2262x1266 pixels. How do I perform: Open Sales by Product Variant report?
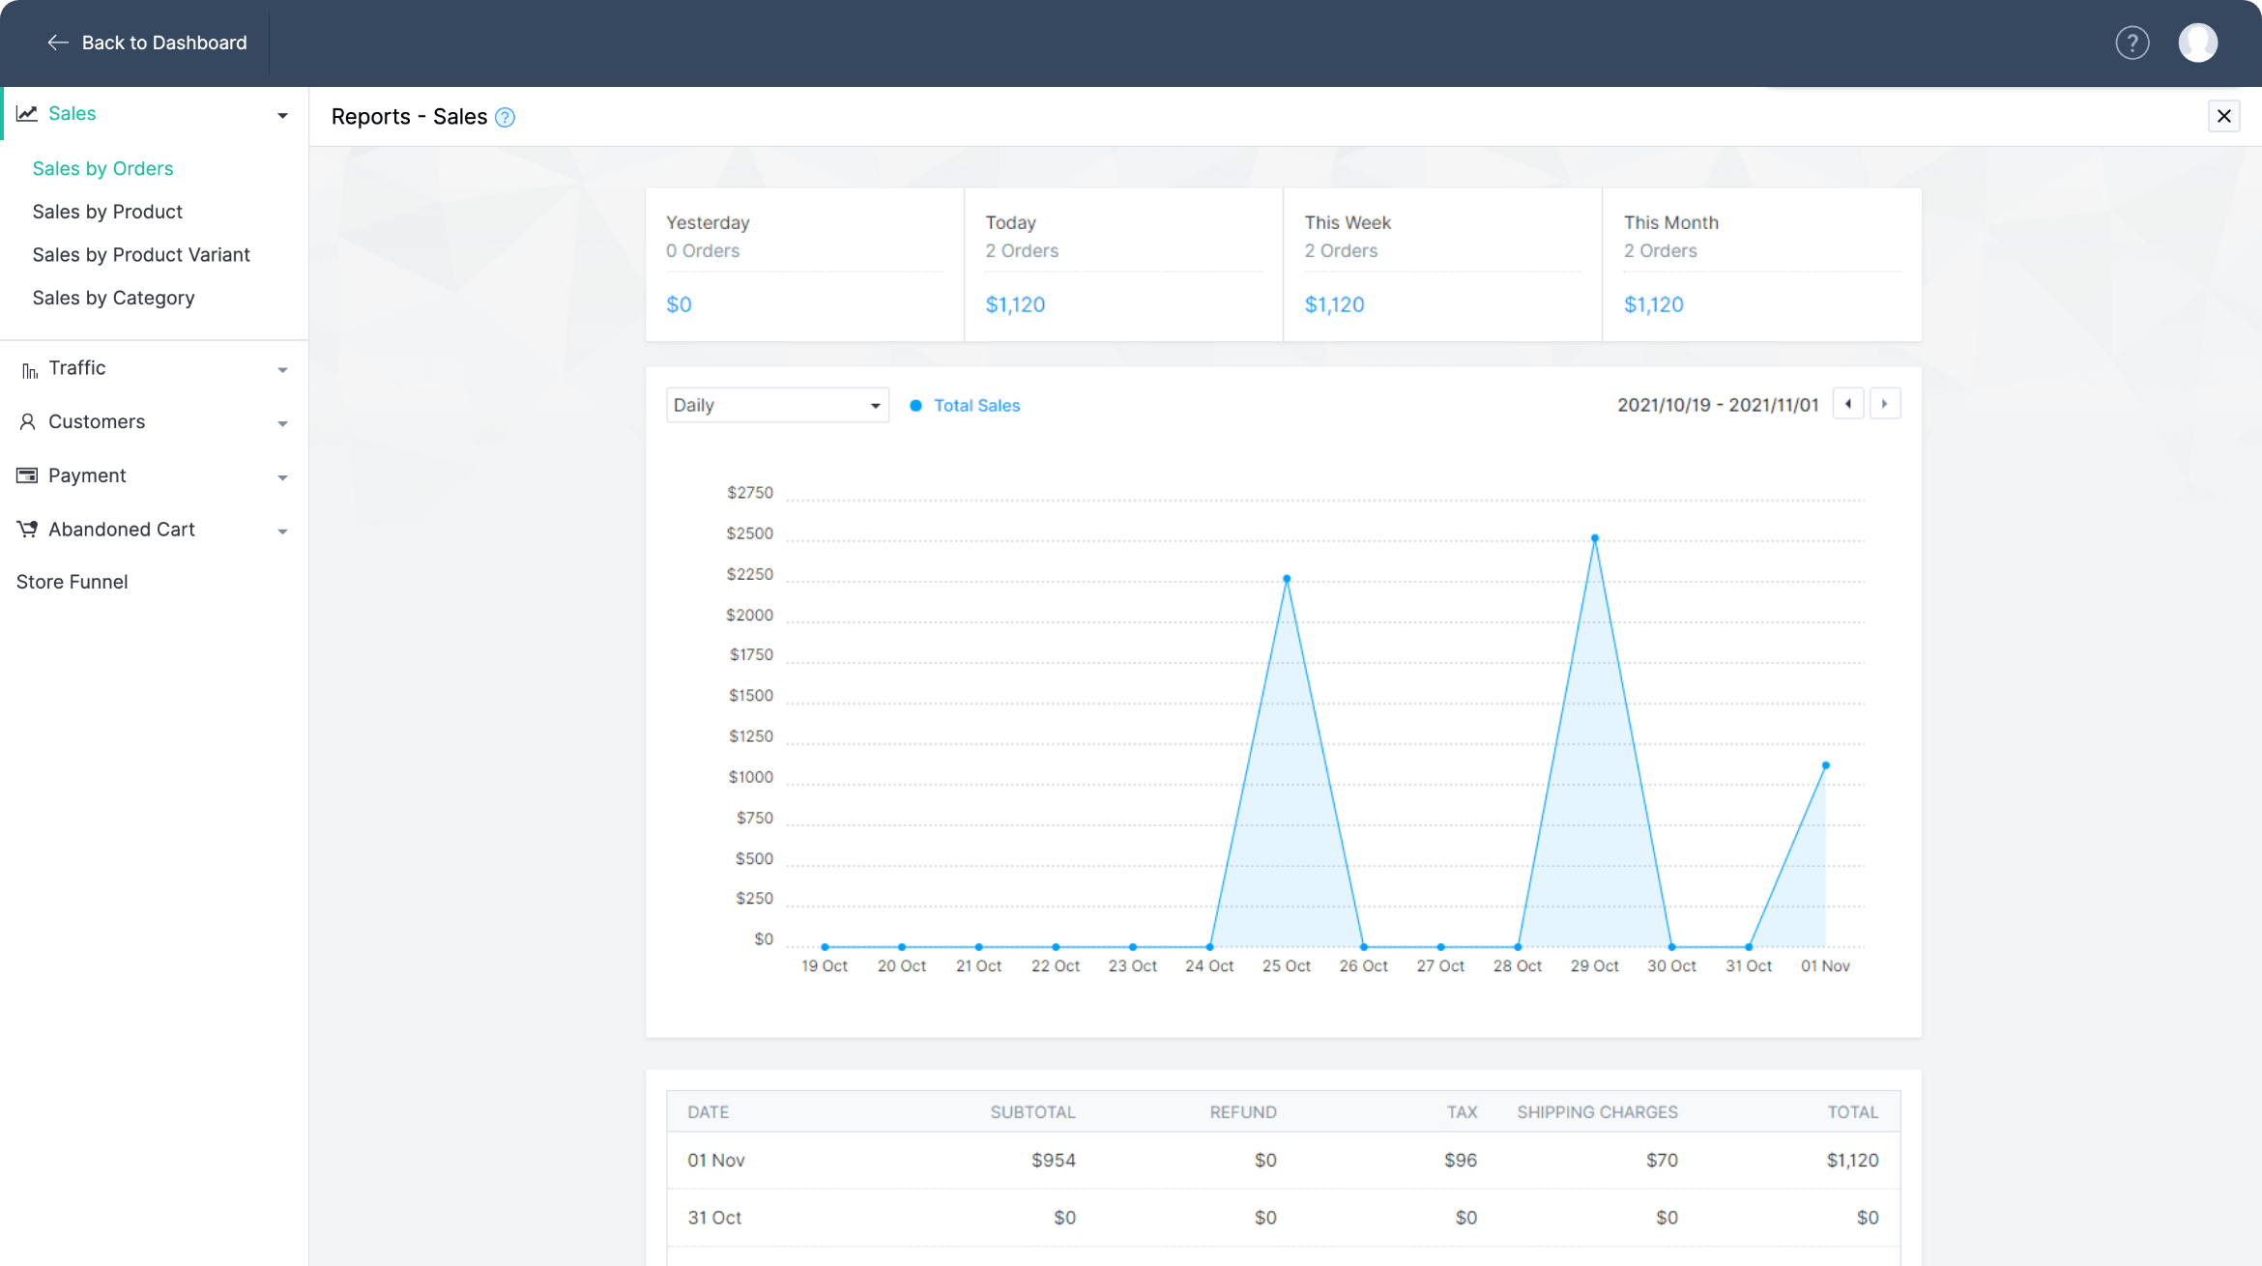click(141, 255)
